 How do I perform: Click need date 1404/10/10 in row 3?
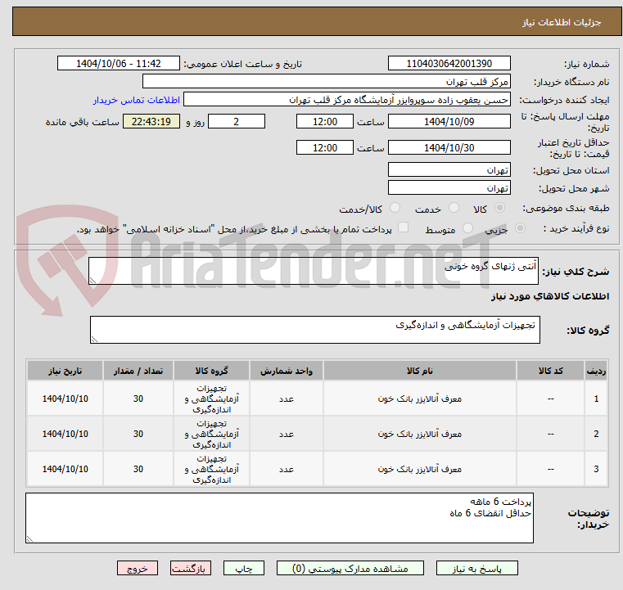tap(65, 469)
